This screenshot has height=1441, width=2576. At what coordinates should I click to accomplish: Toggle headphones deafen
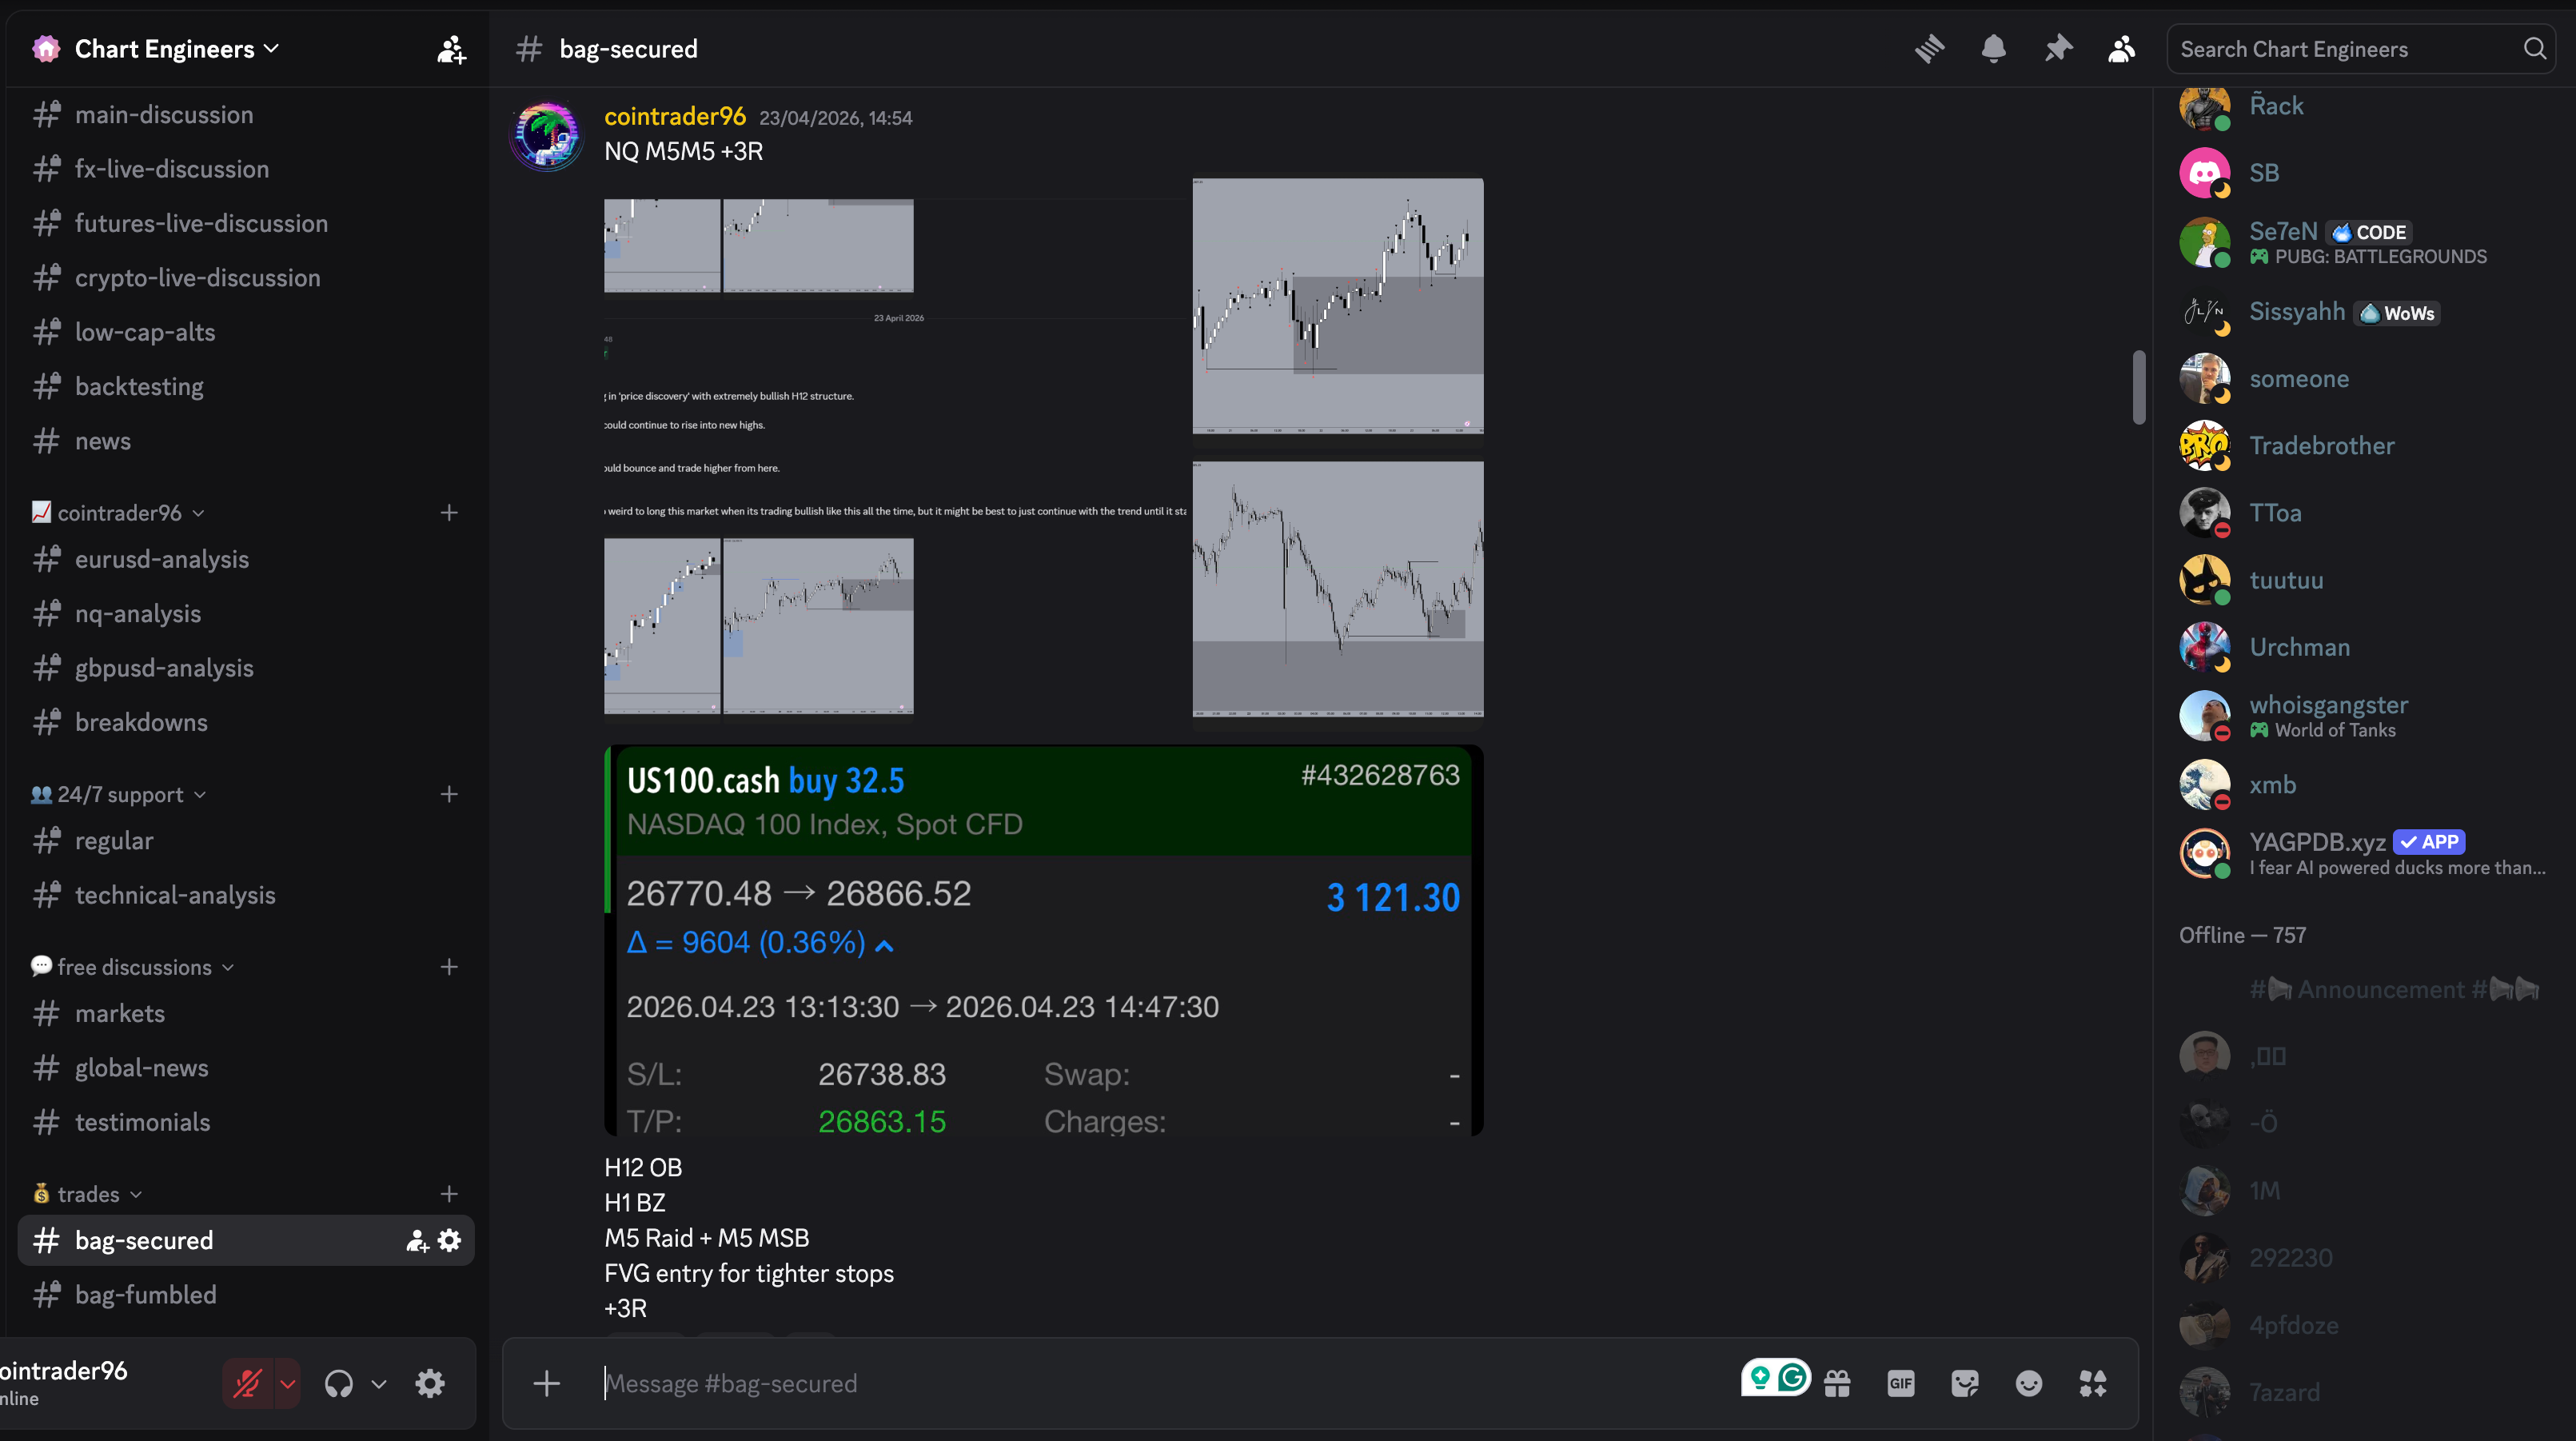pyautogui.click(x=339, y=1384)
